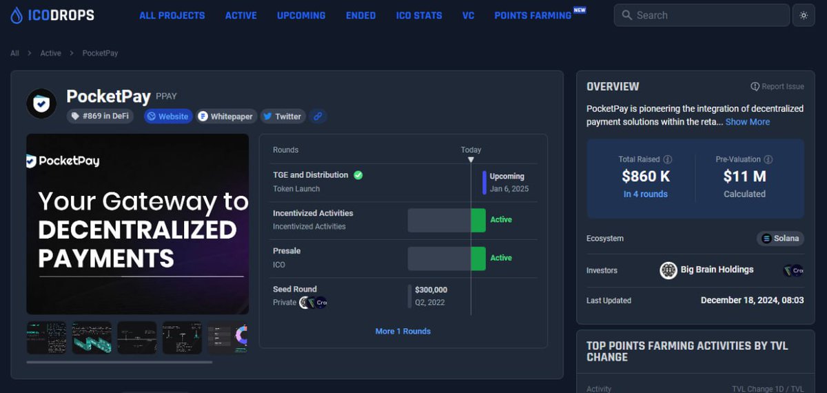Open ICO Stats page
The width and height of the screenshot is (827, 393).
(x=419, y=15)
